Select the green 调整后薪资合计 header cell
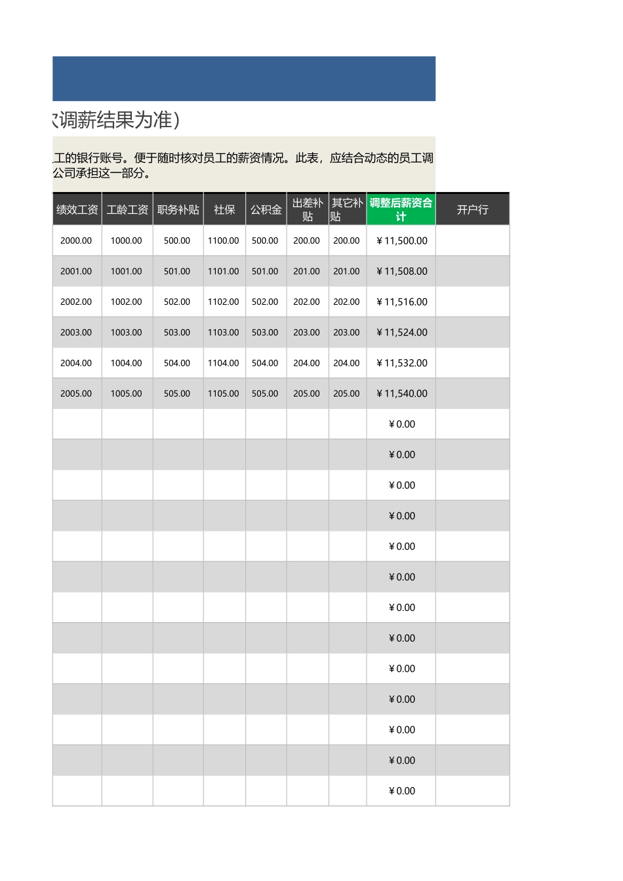623x881 pixels. click(401, 208)
